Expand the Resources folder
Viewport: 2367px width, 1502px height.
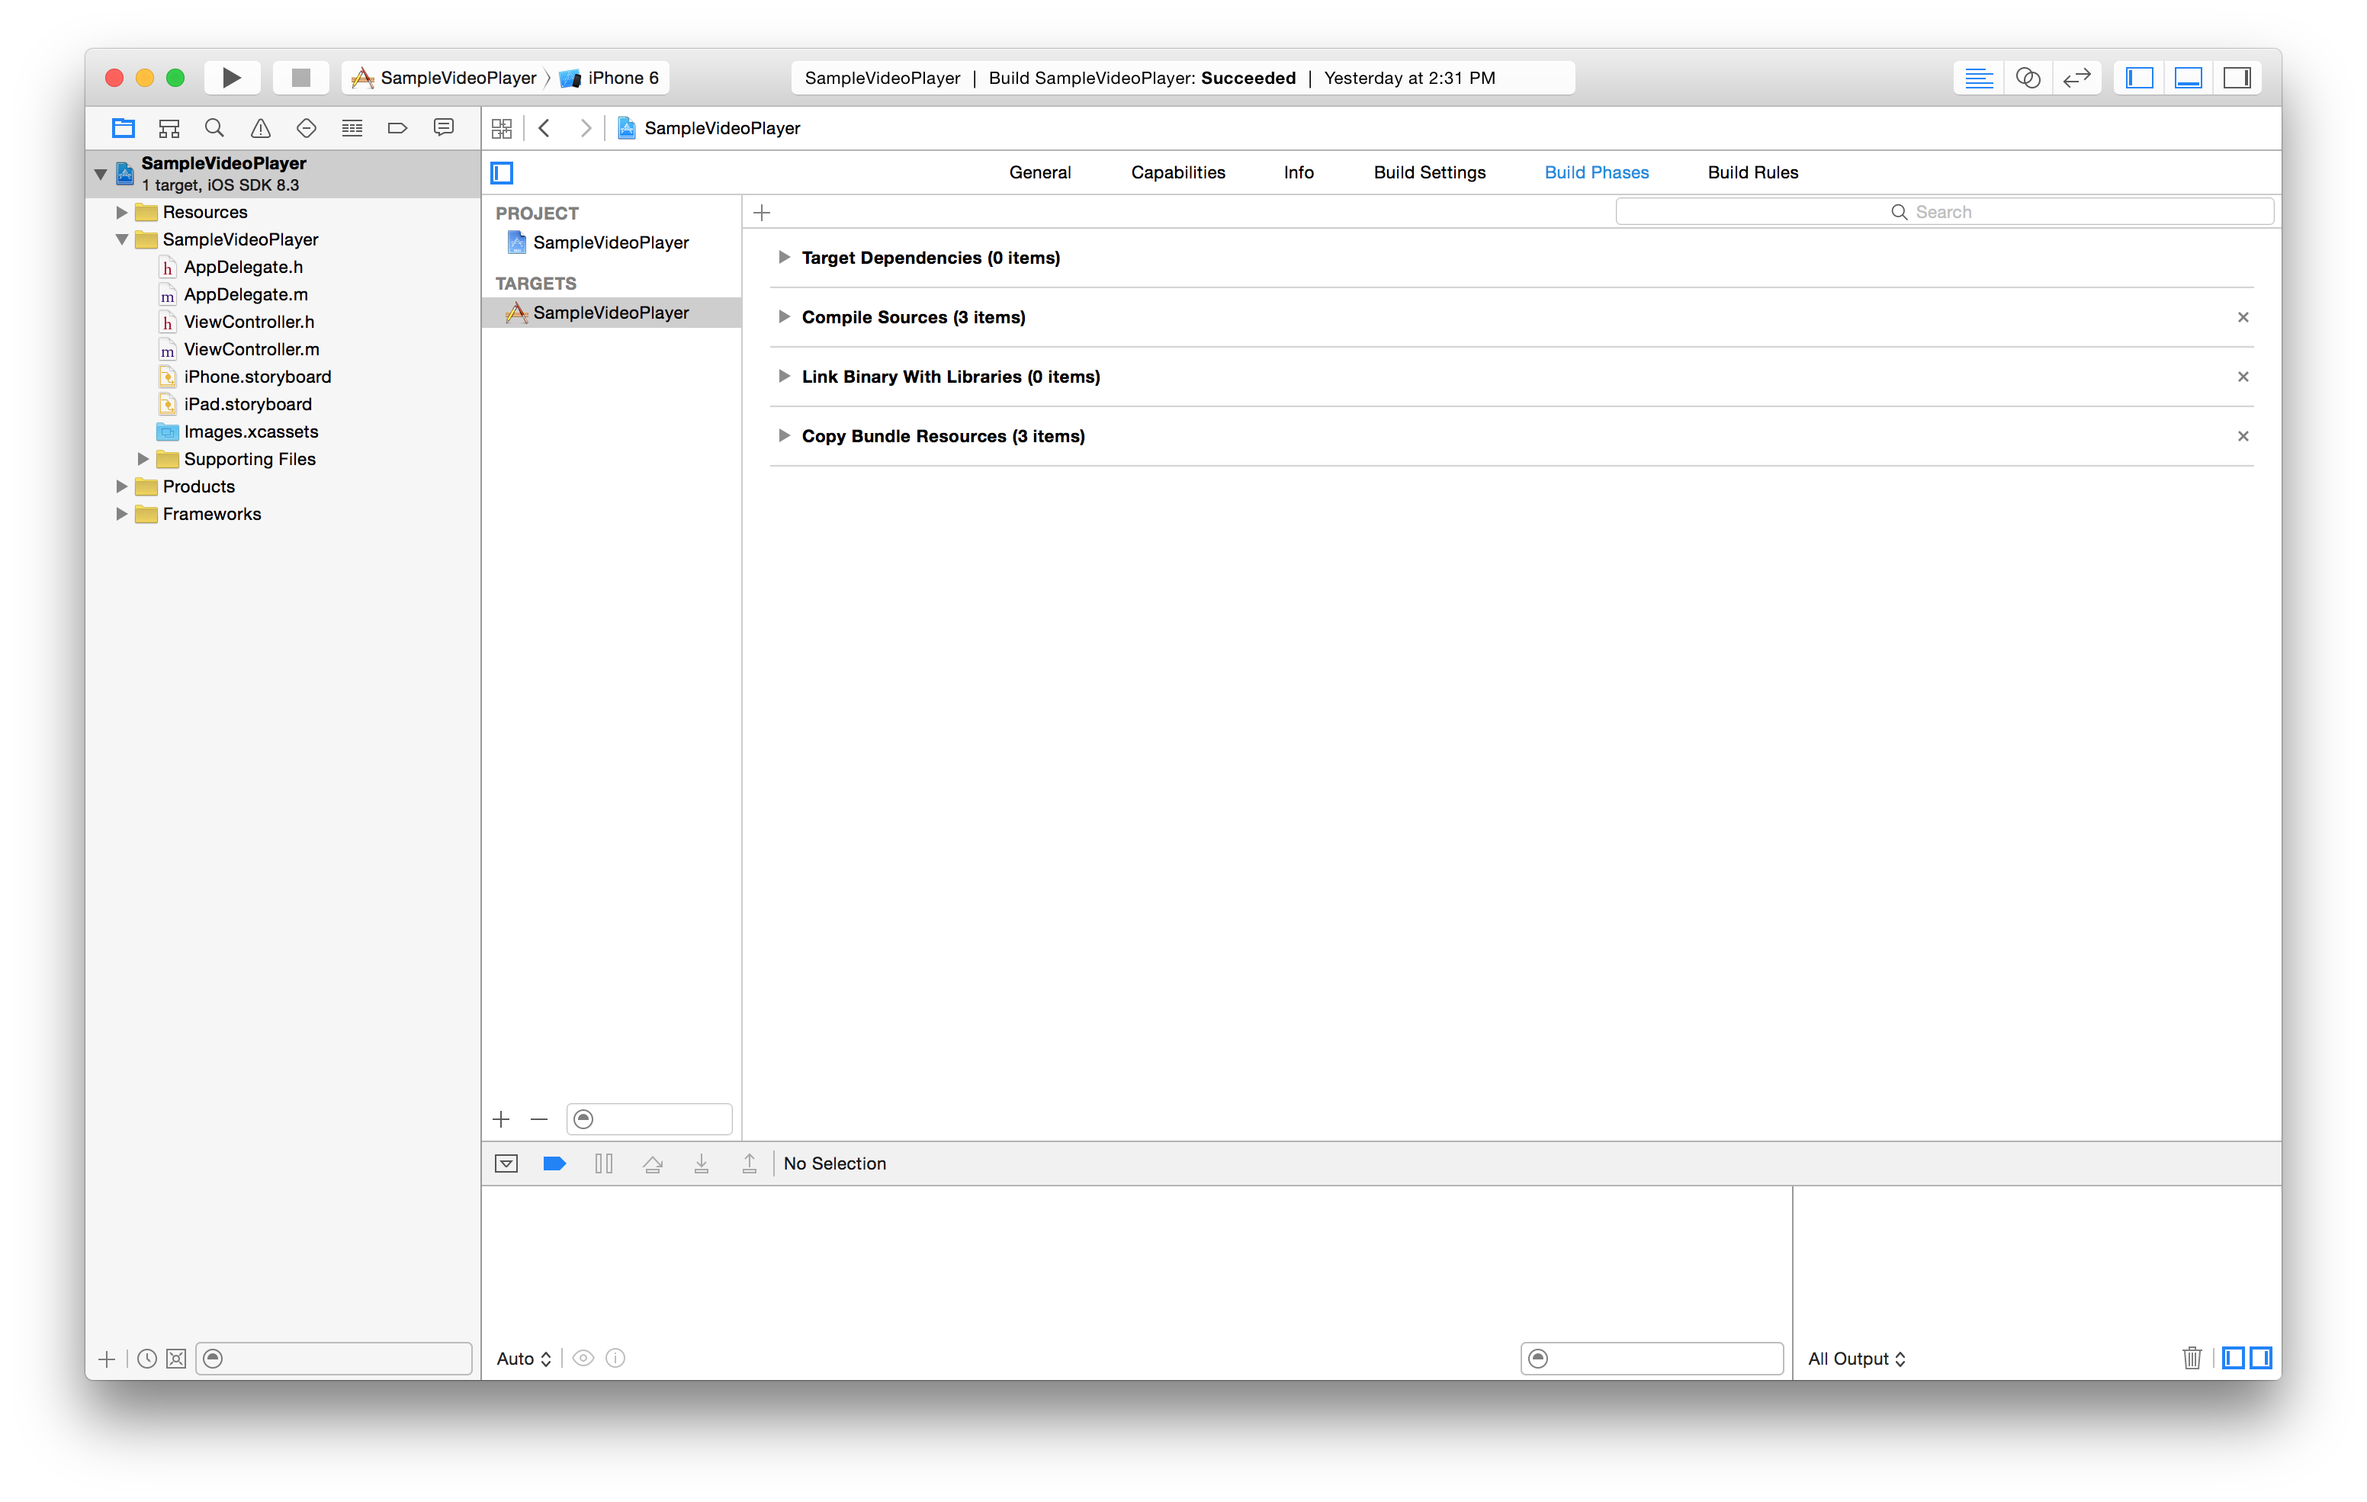point(122,212)
